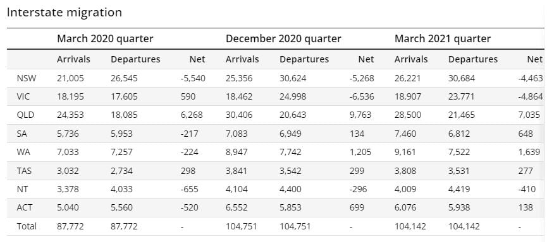This screenshot has height=242, width=547.
Task: Click the Total row label
Action: coord(27,226)
